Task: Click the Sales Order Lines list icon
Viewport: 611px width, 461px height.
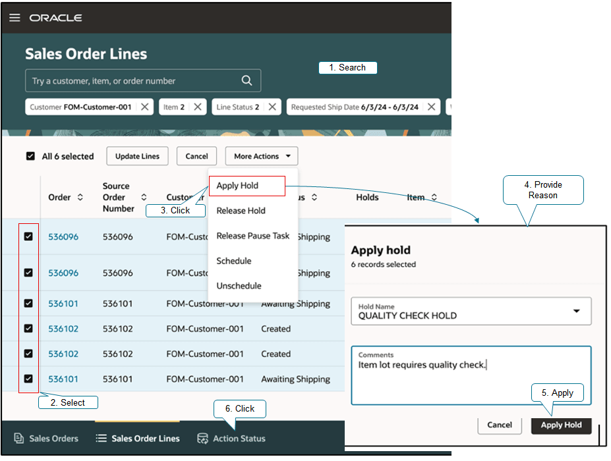Action: pos(101,439)
